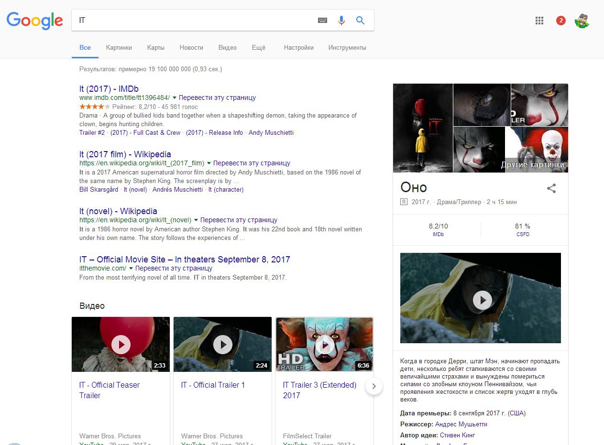Show next videos with carousel arrow
Image resolution: width=604 pixels, height=445 pixels.
[374, 386]
